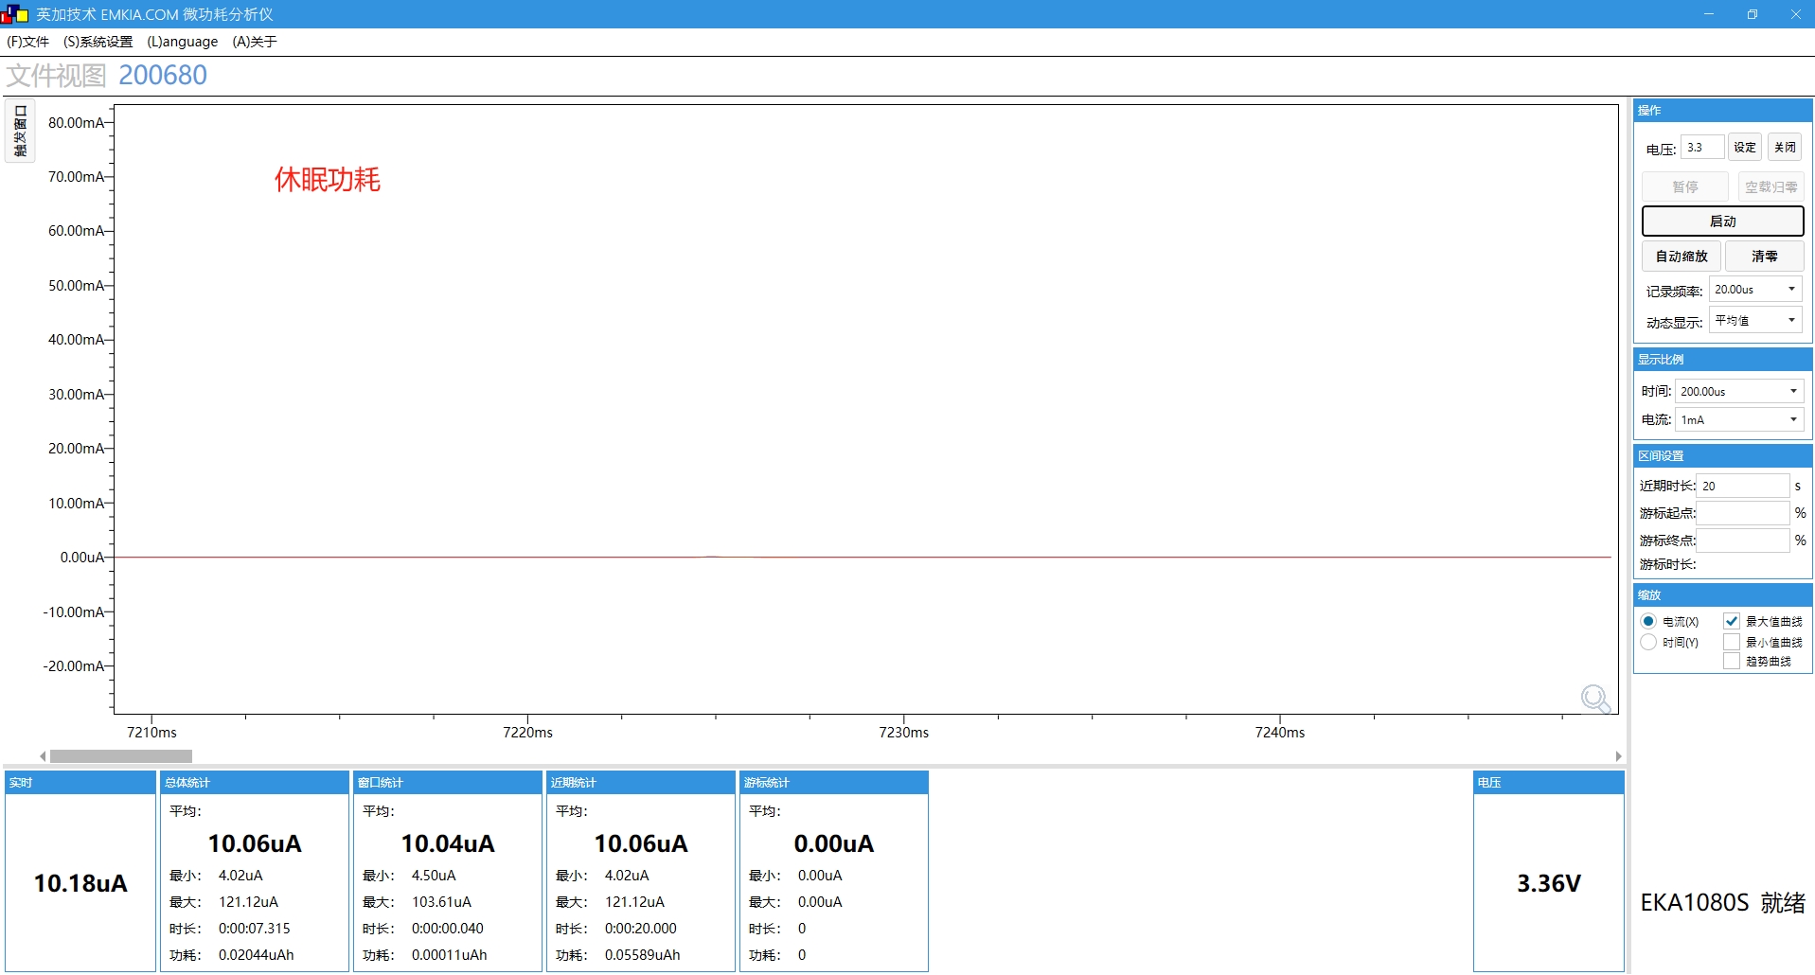Click the disabled 暂停 pause button
1815x975 pixels.
click(1685, 187)
